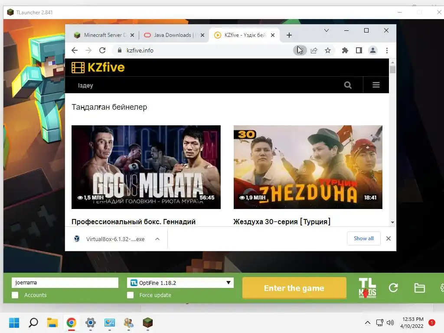Open the KZfive hamburger menu
This screenshot has height=333, width=444.
click(x=376, y=85)
